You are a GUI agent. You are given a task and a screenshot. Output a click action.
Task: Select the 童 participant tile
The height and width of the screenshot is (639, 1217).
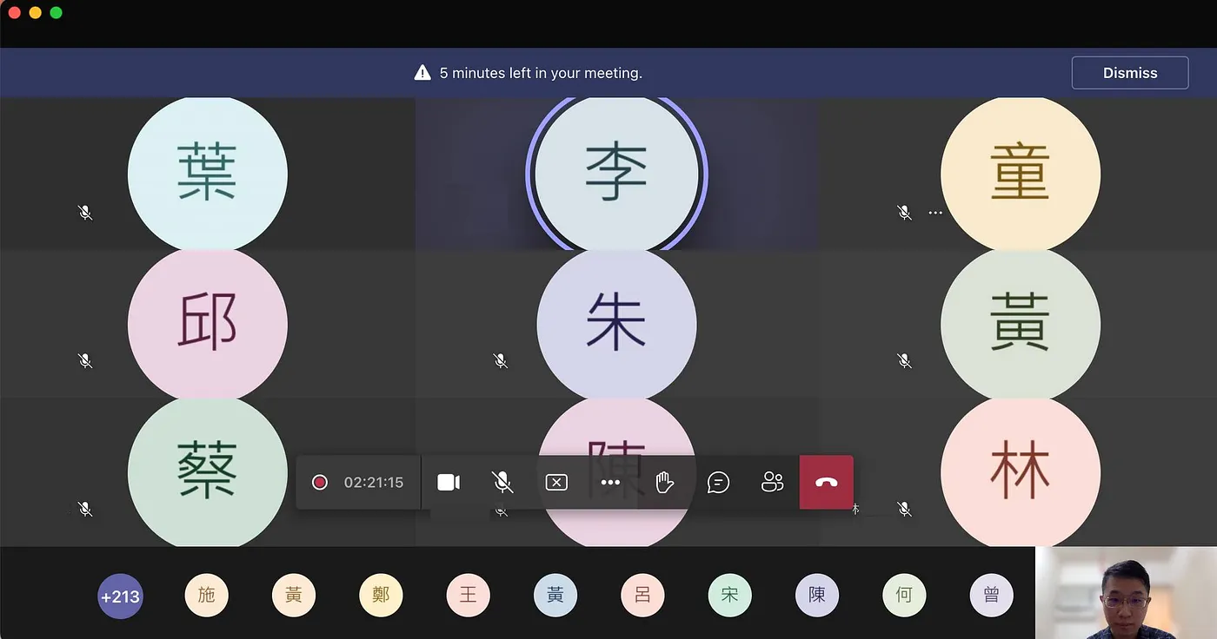(x=1021, y=174)
